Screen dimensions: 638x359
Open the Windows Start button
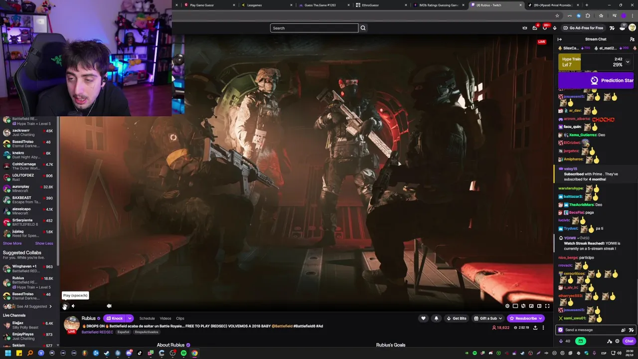pos(8,353)
